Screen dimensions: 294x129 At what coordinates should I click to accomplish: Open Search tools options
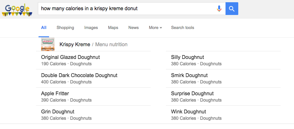pos(183,28)
